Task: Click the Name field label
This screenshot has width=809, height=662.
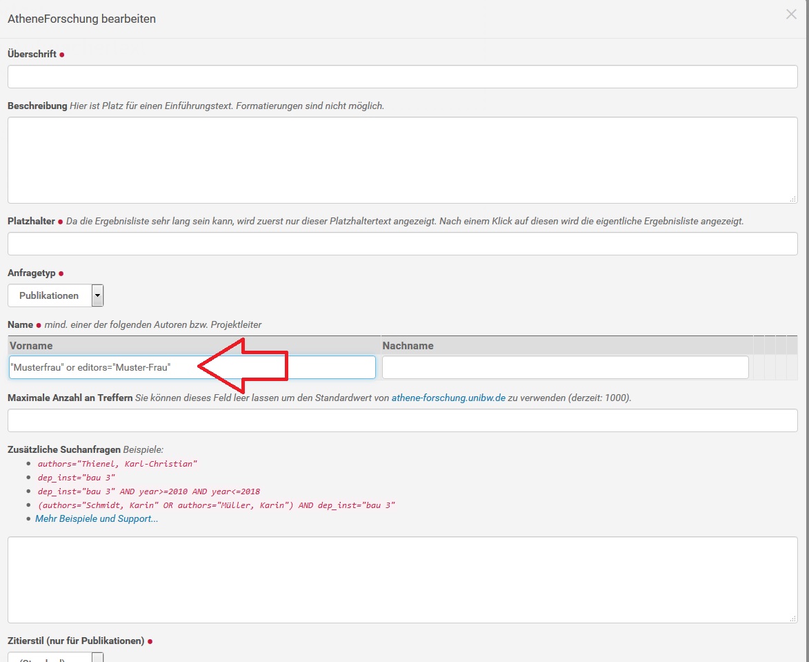Action: (20, 324)
